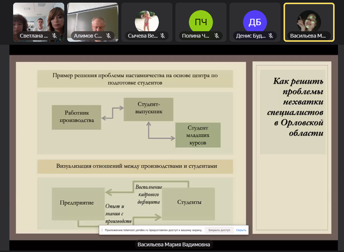Click the "Васильева М..." participant name label
Screen dimensions: 344x252
pyautogui.click(x=308, y=36)
